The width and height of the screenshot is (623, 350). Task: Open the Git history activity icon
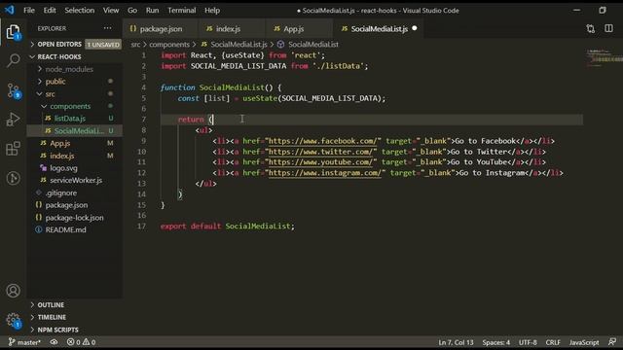13,178
